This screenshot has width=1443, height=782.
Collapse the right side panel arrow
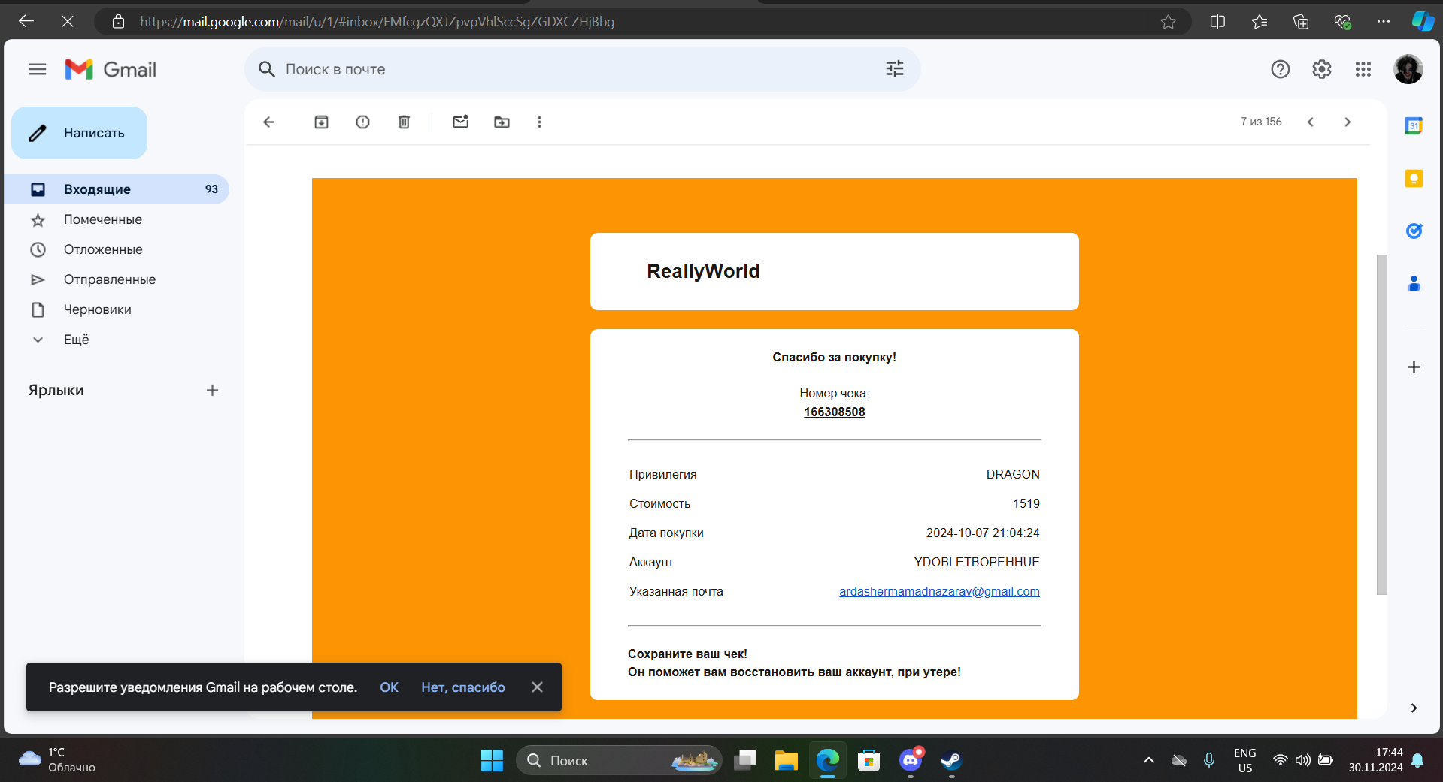pyautogui.click(x=1414, y=708)
